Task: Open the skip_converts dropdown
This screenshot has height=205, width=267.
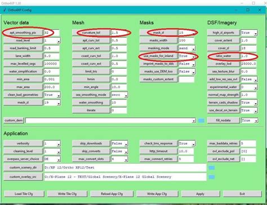Action: pos(126,151)
